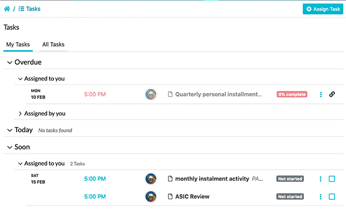The image size is (346, 209).
Task: Tick checkbox for monthly instalment activity
Action: coord(332,179)
